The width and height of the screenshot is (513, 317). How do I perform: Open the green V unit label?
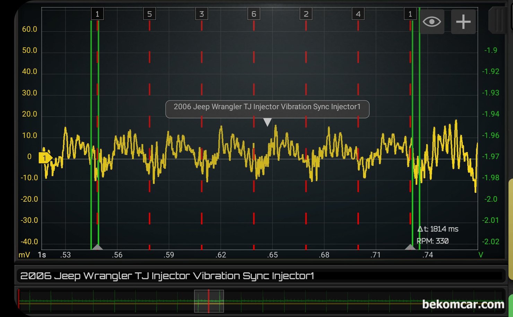pos(481,255)
